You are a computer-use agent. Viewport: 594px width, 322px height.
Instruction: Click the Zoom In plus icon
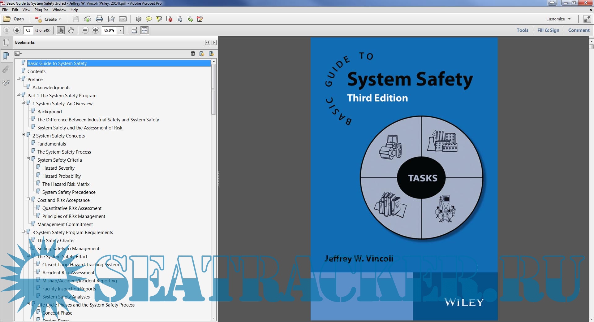coord(96,30)
